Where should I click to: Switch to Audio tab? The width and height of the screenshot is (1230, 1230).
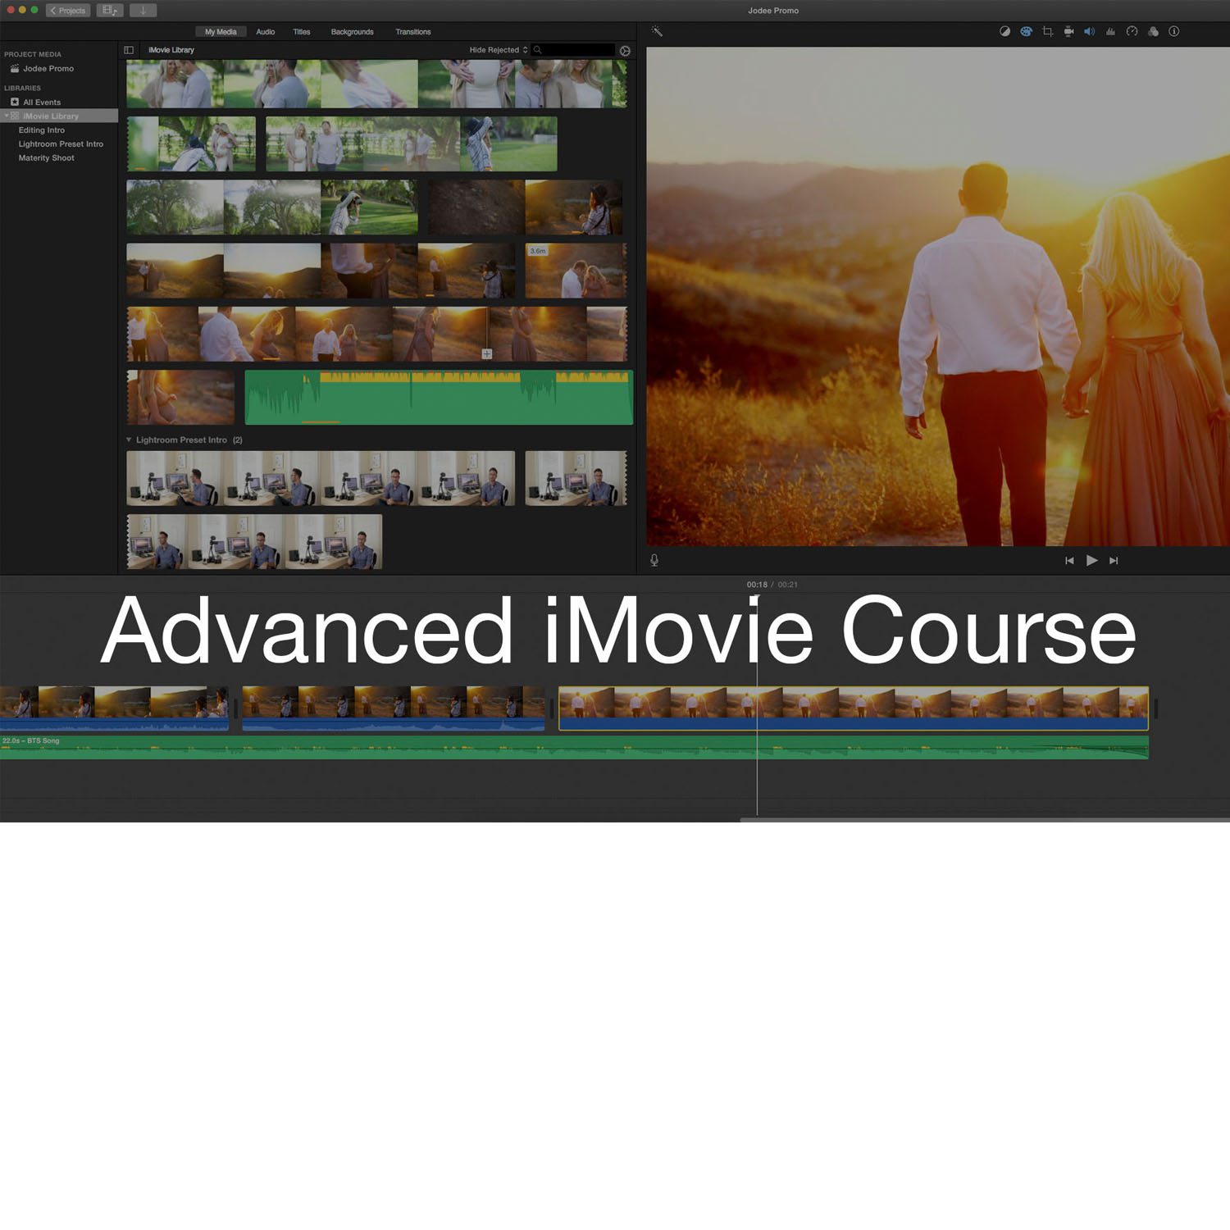265,32
